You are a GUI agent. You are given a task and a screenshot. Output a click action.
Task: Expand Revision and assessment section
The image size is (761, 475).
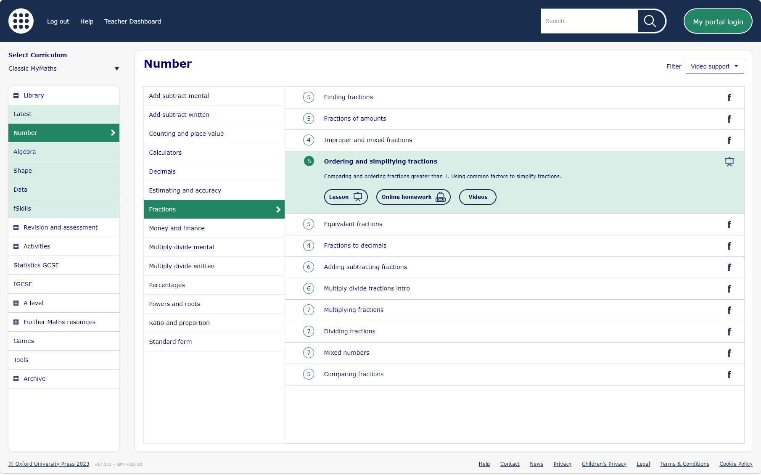[16, 227]
